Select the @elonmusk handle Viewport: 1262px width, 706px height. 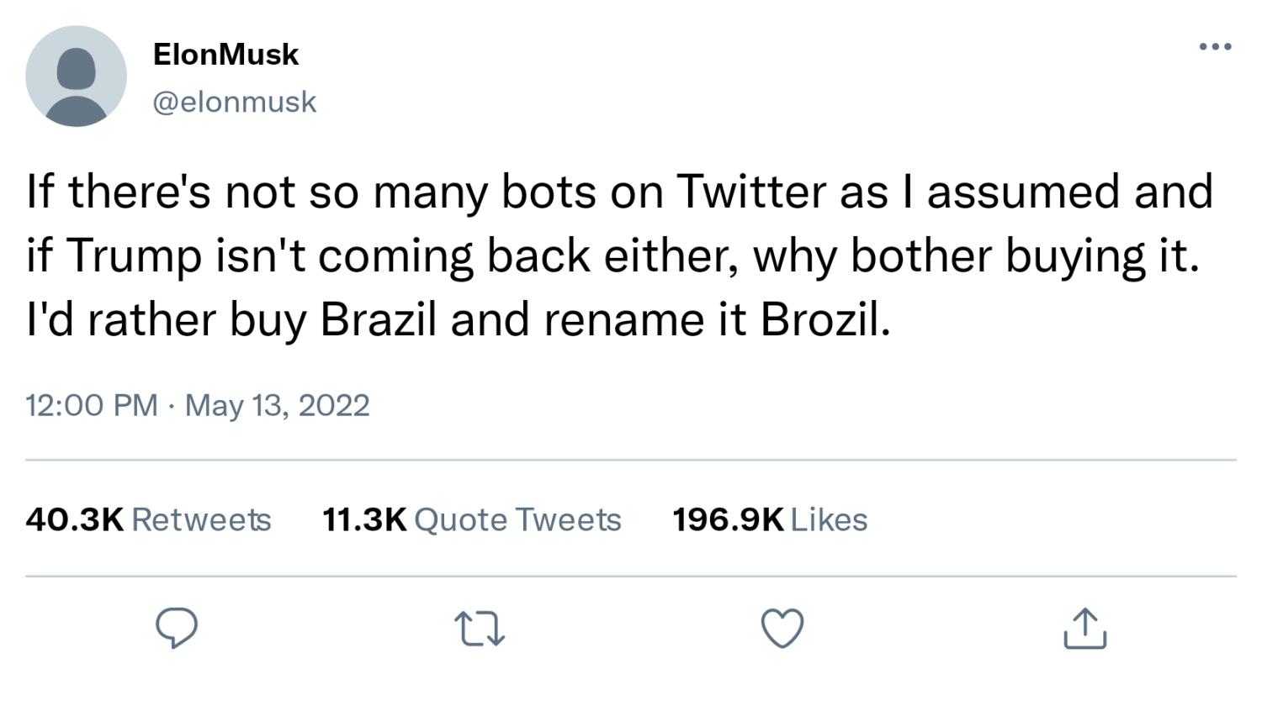(x=236, y=101)
